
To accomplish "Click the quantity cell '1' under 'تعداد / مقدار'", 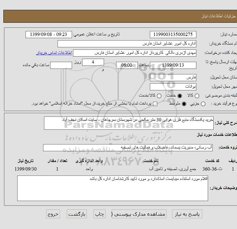I will [x=57, y=169].
